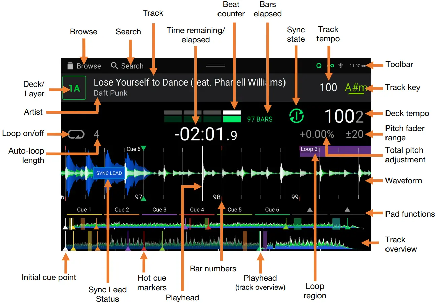Tap the empty pad slot beside Cue 6 pad
Image resolution: width=436 pixels, height=303 pixels.
[310, 210]
